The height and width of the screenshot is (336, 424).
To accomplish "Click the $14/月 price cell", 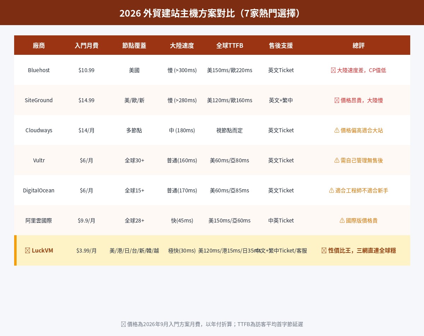I will click(x=87, y=130).
